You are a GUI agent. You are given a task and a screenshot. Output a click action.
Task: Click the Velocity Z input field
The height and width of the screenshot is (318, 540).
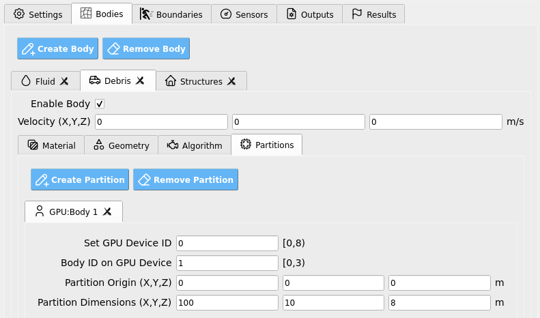click(x=436, y=122)
